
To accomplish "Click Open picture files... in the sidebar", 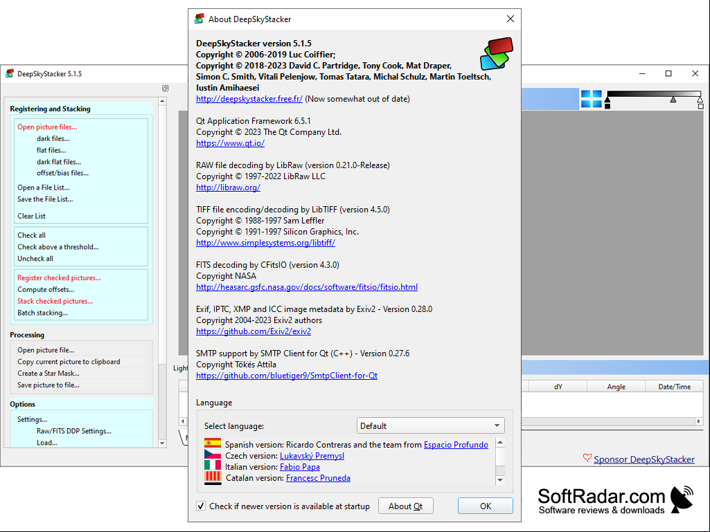I will [47, 127].
